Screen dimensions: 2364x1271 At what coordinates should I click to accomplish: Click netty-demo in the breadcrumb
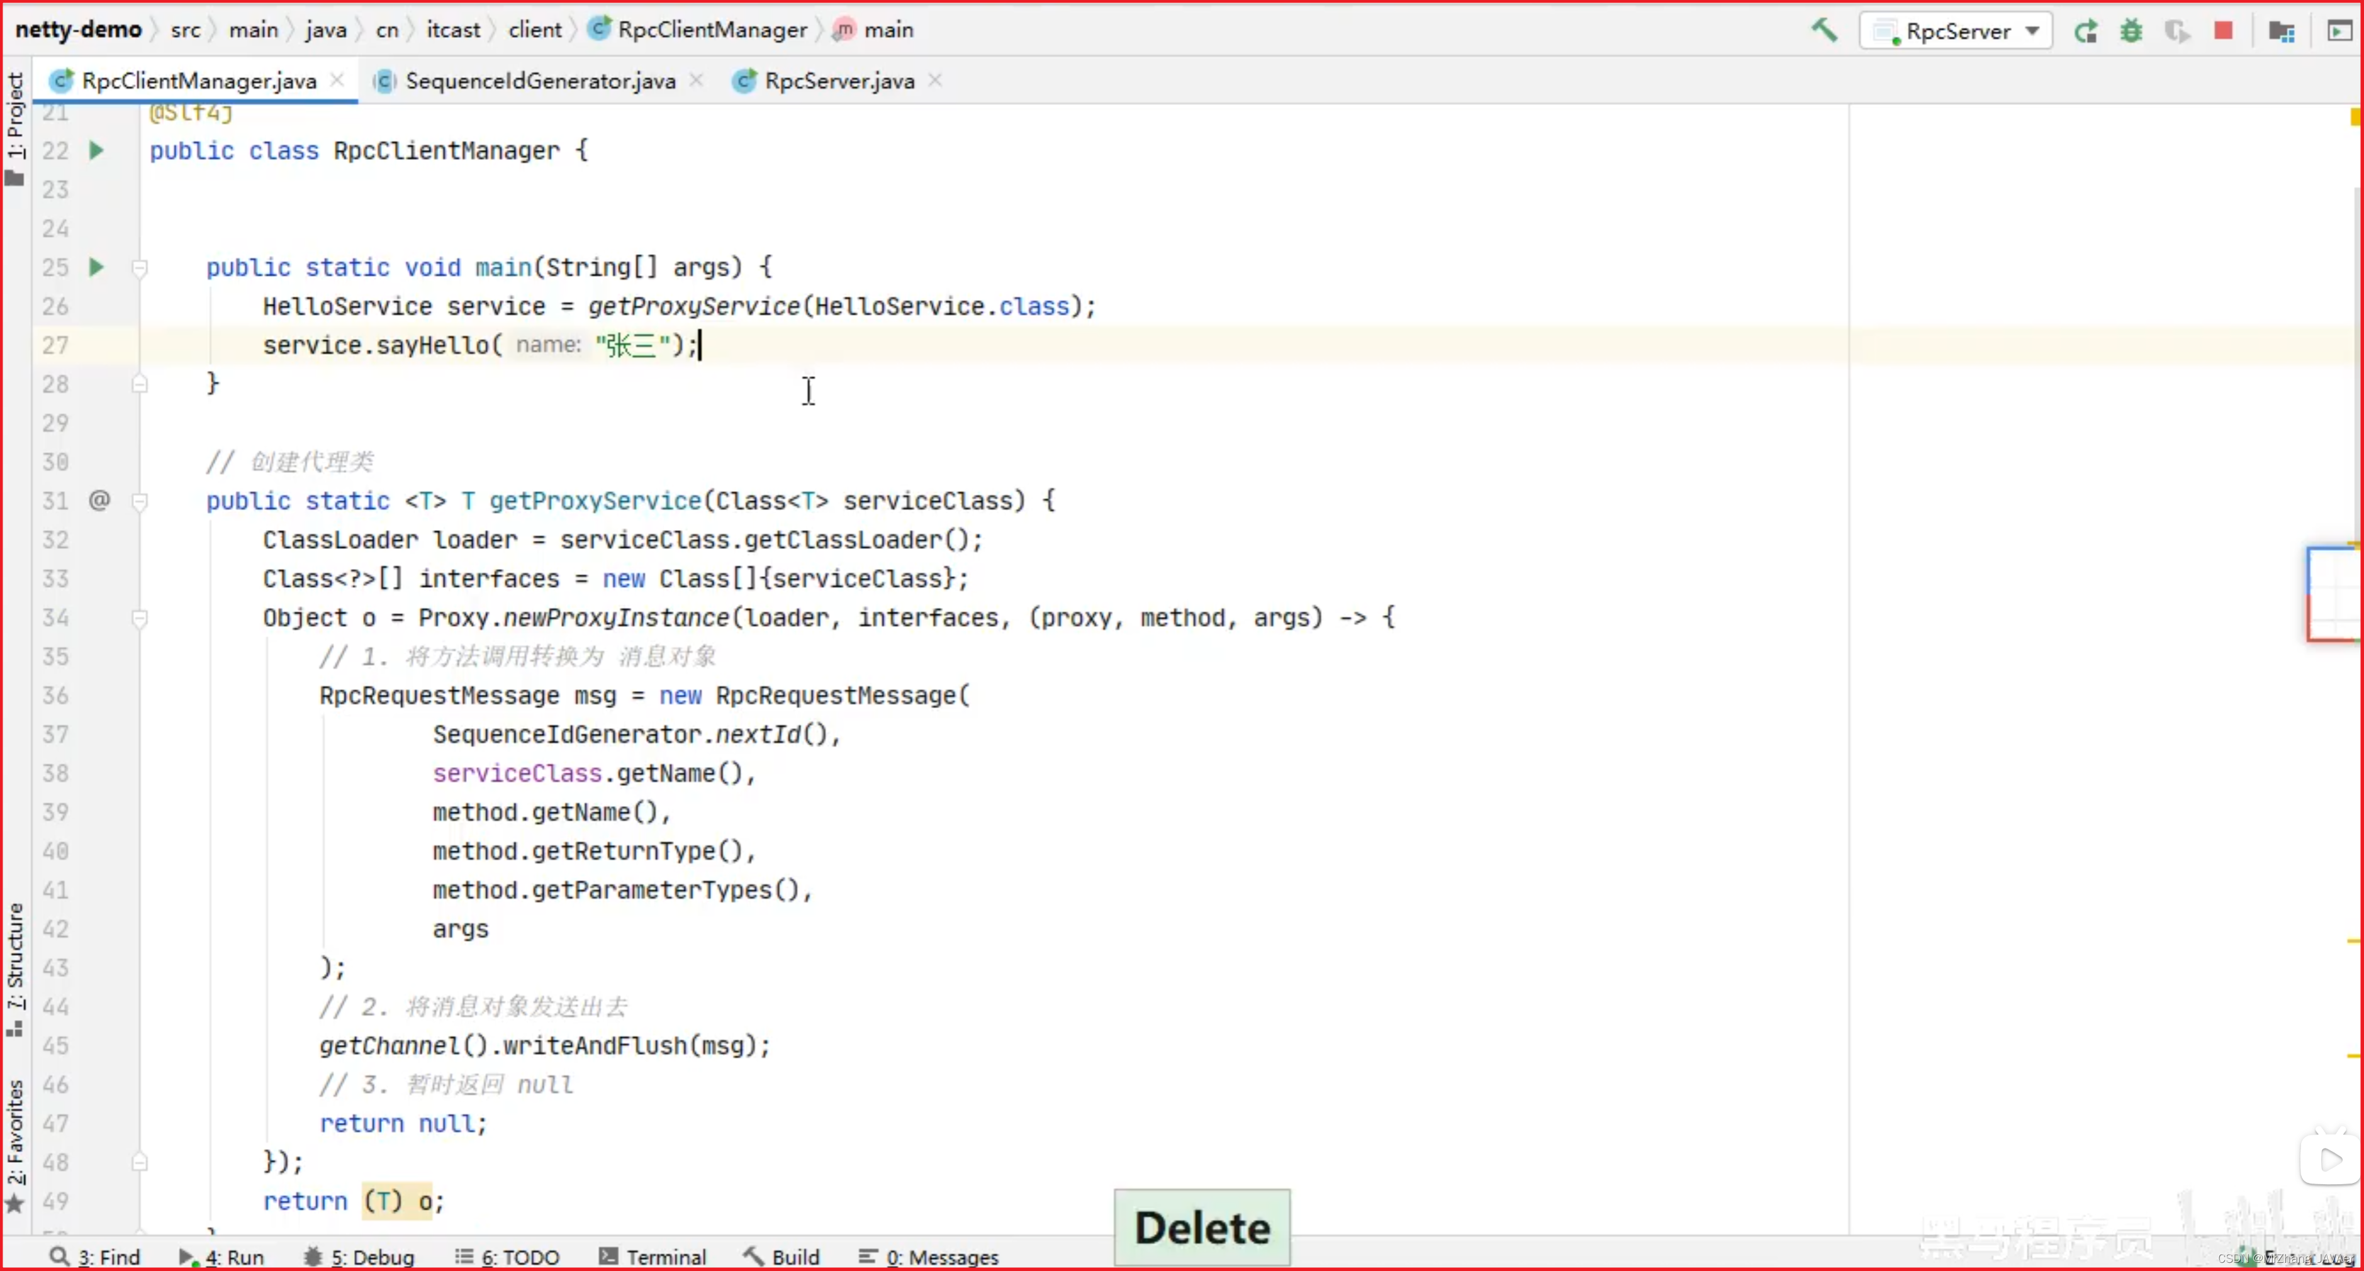coord(79,30)
